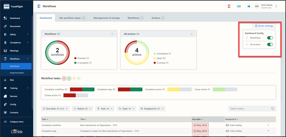Open the Assigned to filter dropdown
This screenshot has width=286, height=137.
(x=152, y=109)
